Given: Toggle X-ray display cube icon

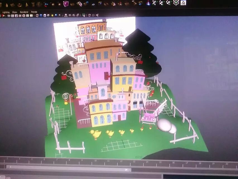Looking at the screenshot, I should tap(89, 15).
